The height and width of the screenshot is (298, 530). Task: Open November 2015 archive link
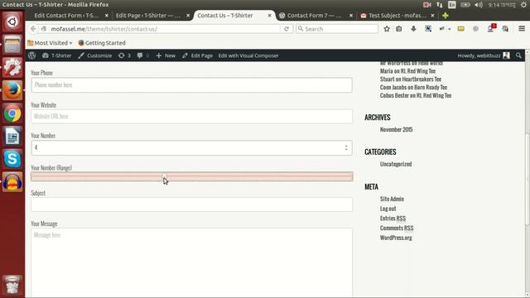(x=396, y=129)
